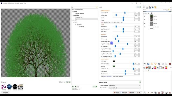The height and width of the screenshot is (96, 172).
Task: Click the expand/collapse all icon below filter list
Action: click(94, 86)
